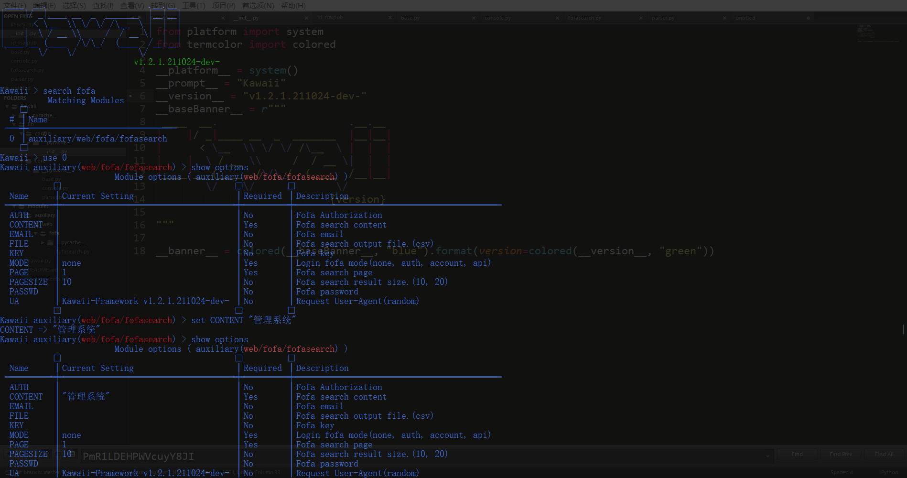Open README.md in the folder tree
This screenshot has height=478, width=907.
tap(43, 270)
